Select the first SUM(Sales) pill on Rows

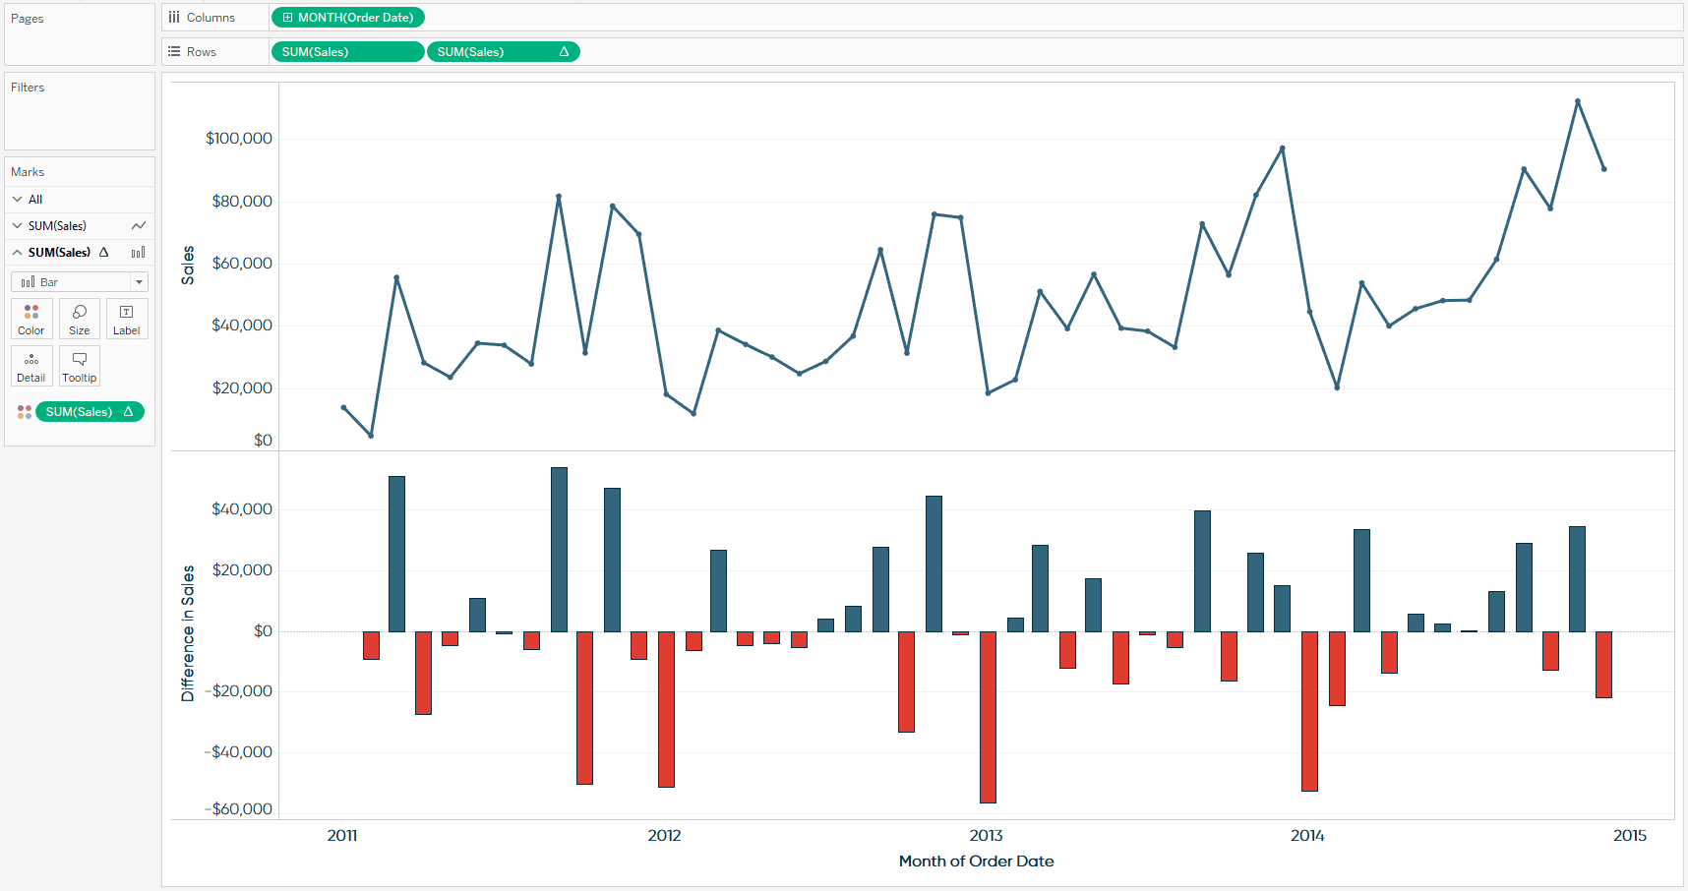[x=348, y=52]
